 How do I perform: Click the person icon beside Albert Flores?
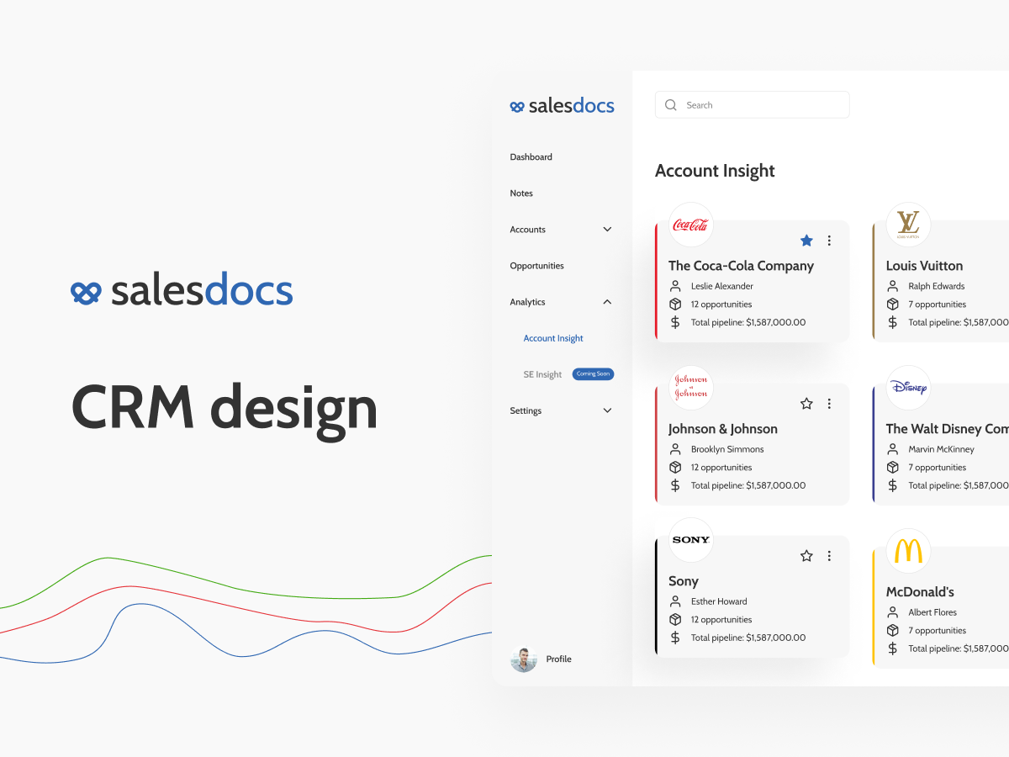pos(893,612)
